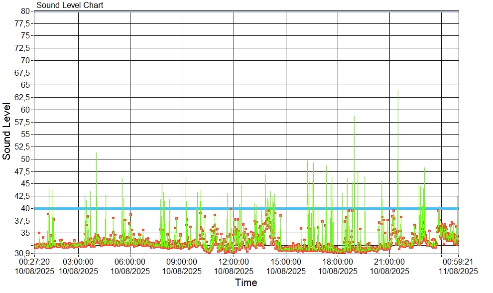Click the 72,5 tick label on Y axis
Image resolution: width=493 pixels, height=293 pixels.
22,48
